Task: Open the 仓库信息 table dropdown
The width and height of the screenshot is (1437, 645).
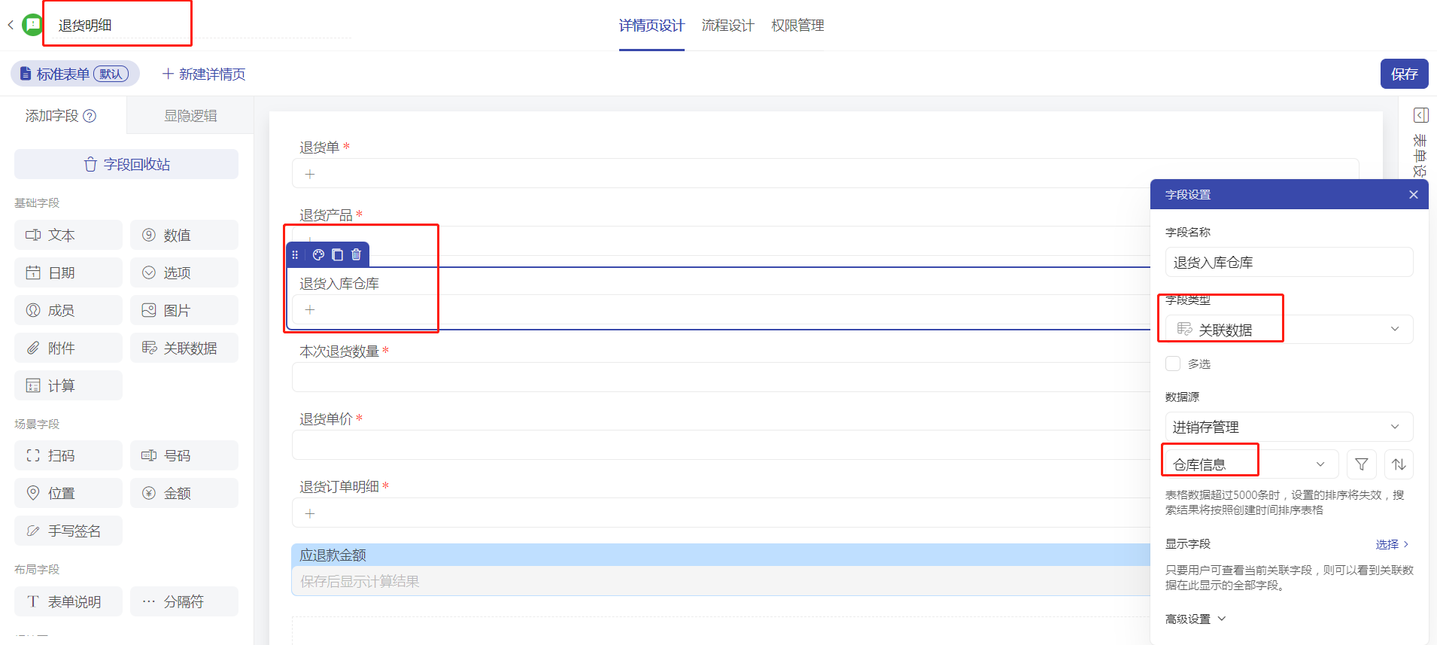Action: [x=1251, y=464]
